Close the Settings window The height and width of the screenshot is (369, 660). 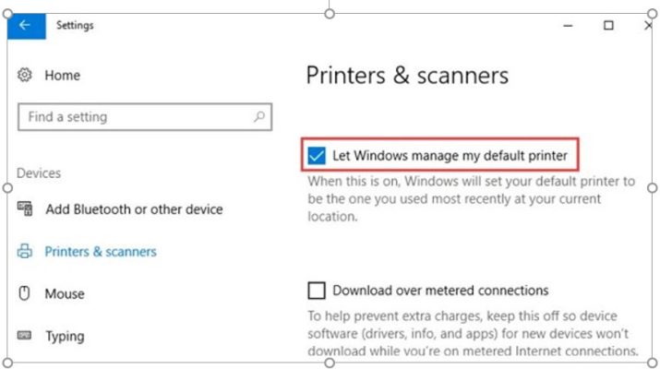[x=648, y=26]
